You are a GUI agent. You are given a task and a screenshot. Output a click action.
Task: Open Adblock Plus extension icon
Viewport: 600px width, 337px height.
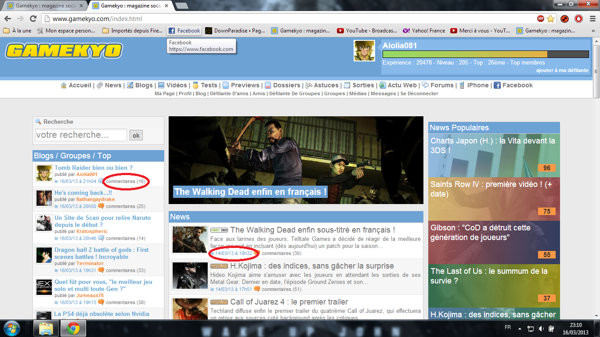pyautogui.click(x=541, y=19)
